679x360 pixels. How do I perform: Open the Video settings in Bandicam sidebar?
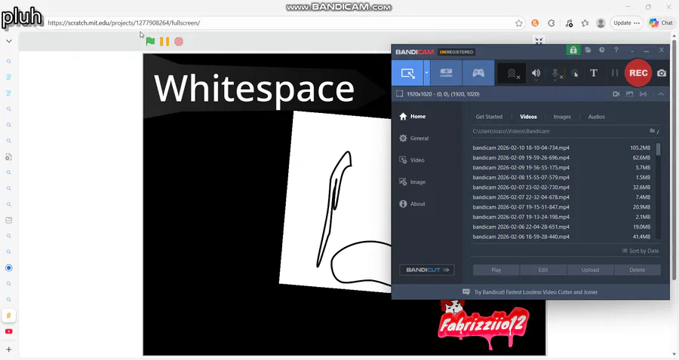(x=411, y=160)
